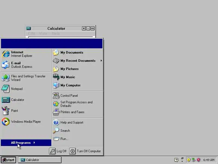Click the Calculator window system menu icon
The image size is (218, 164).
point(29,28)
